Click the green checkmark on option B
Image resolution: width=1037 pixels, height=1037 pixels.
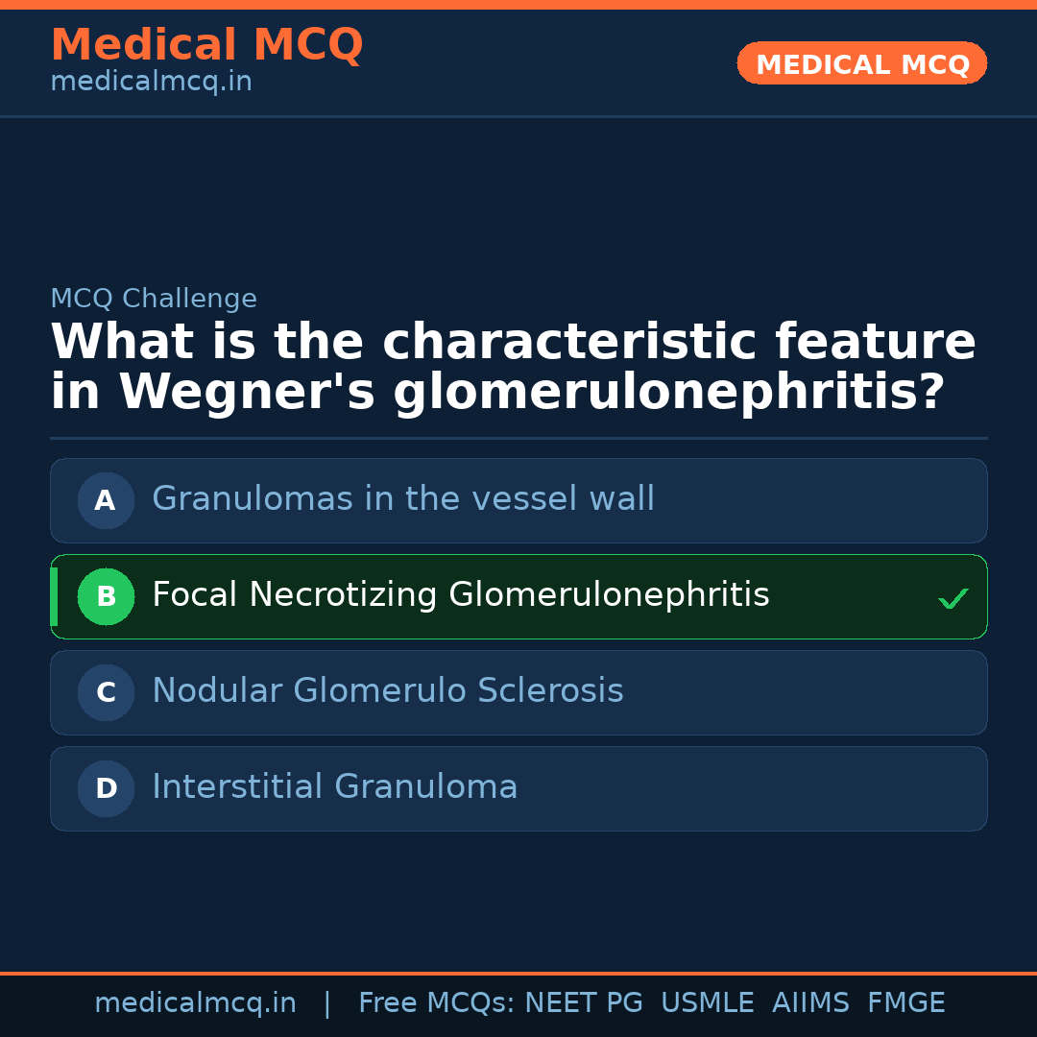click(953, 599)
